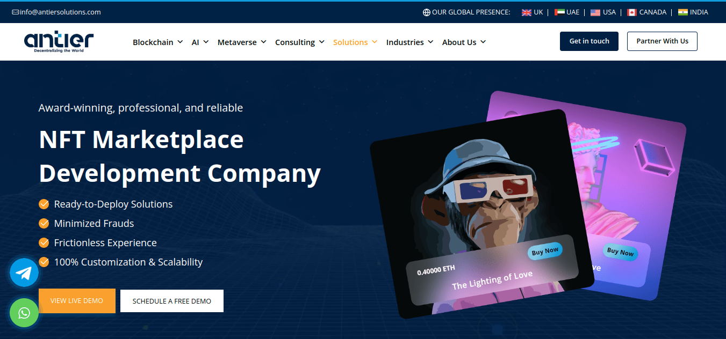Expand the About Us menu chevron
Viewport: 726px width, 339px height.
[483, 42]
